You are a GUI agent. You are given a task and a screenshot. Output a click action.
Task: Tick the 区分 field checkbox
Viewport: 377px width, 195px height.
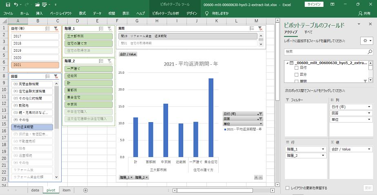coord(297,74)
